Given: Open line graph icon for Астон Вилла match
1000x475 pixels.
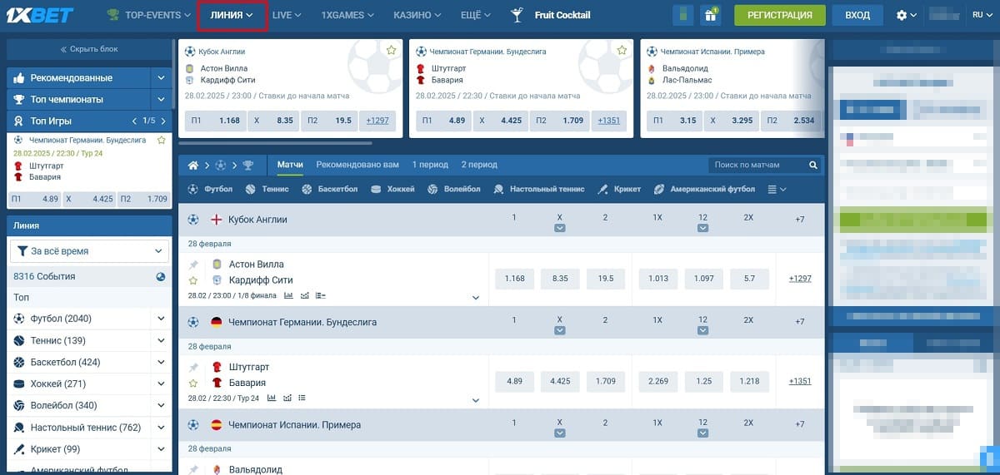Looking at the screenshot, I should coord(304,295).
